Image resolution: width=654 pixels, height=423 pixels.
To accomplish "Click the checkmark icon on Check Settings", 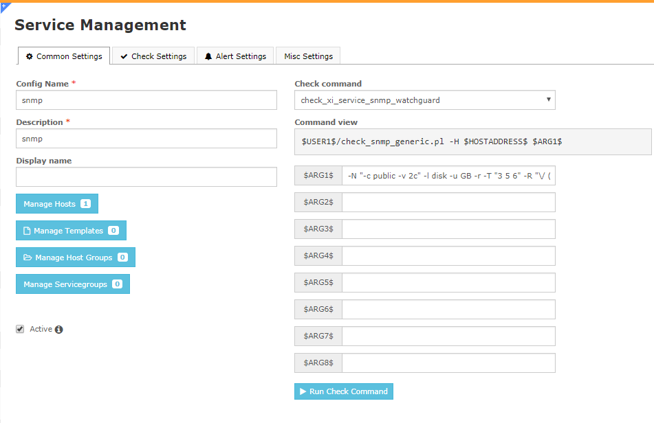I will coord(124,56).
